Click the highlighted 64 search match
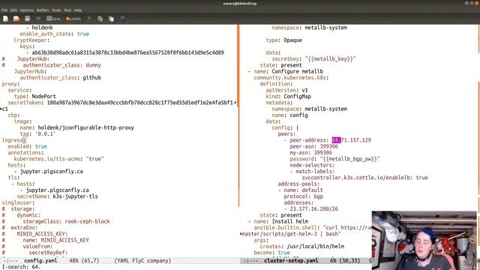 [336, 140]
